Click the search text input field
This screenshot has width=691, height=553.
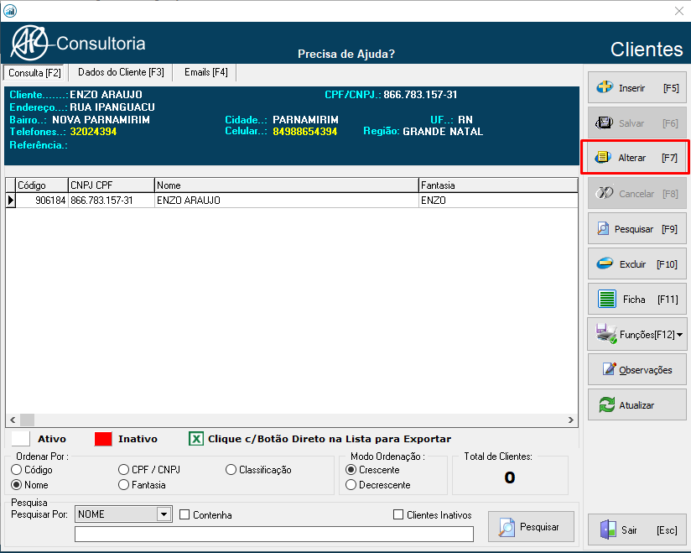274,534
